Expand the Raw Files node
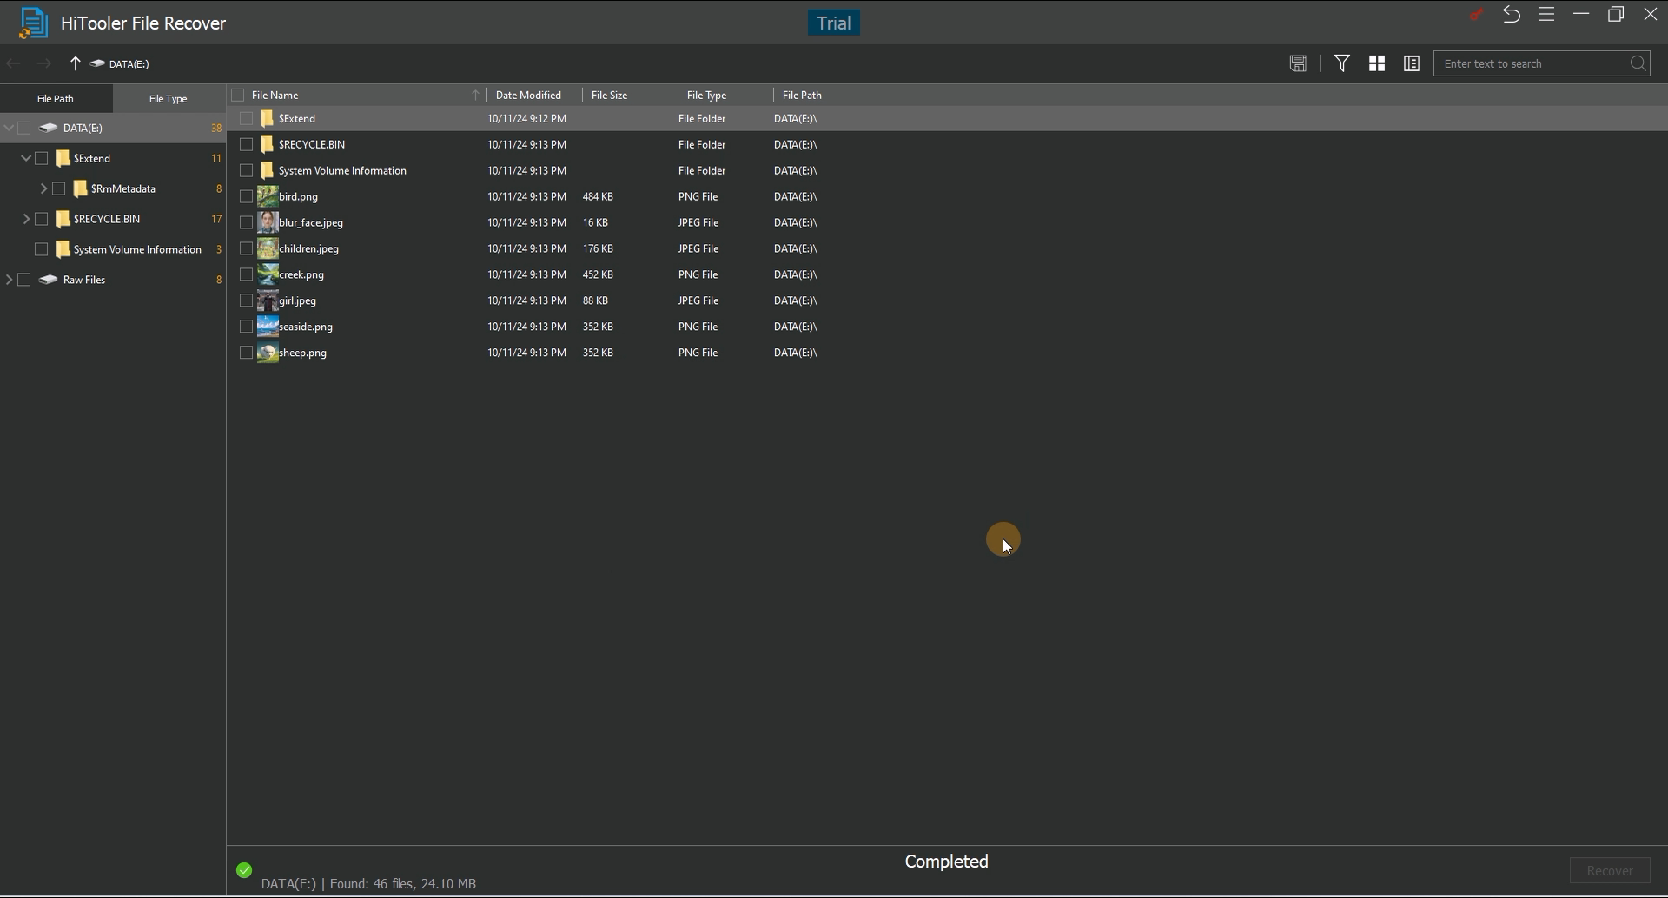Screen dimensions: 1668x898 coord(10,279)
